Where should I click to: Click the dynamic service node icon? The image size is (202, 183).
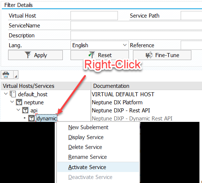pos(32,118)
